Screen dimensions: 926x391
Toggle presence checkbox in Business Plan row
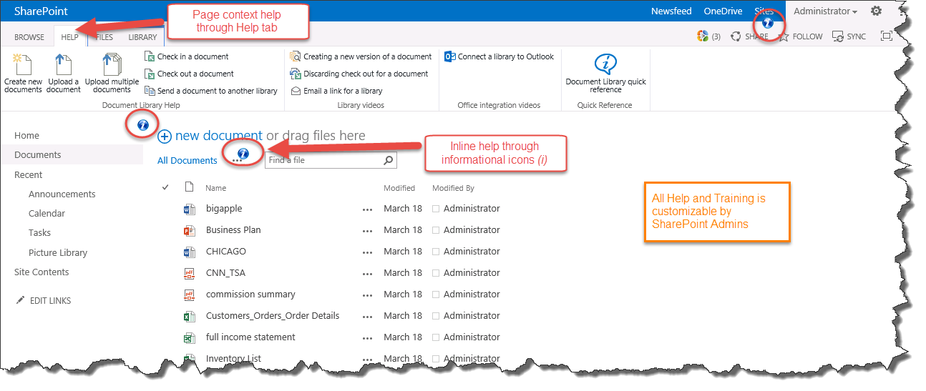(x=436, y=230)
